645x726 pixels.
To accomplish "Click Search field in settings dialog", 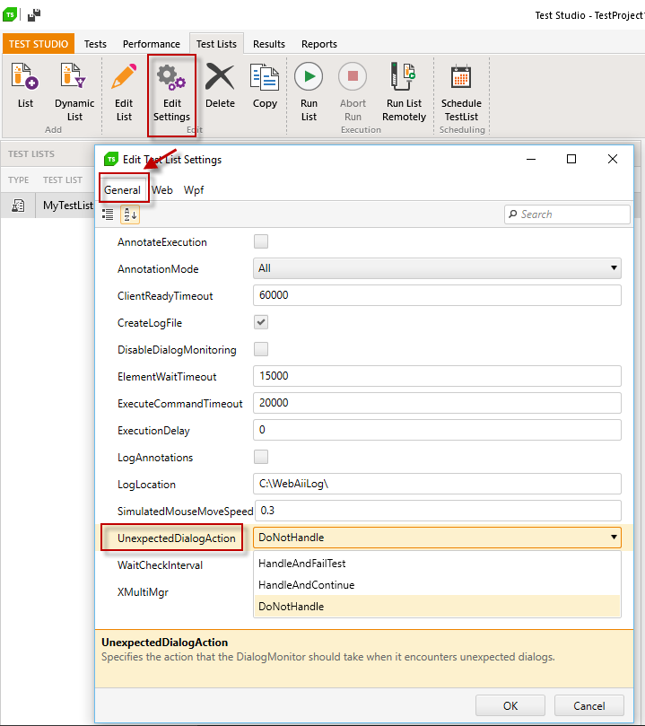I will [x=567, y=214].
